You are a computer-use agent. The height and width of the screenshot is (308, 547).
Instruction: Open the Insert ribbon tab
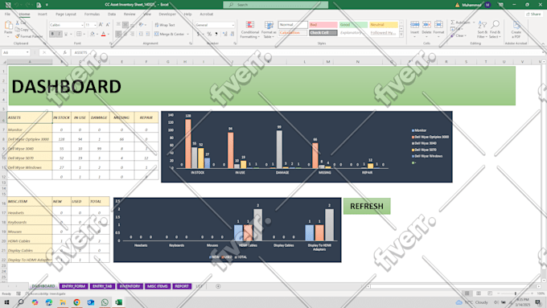(42, 14)
